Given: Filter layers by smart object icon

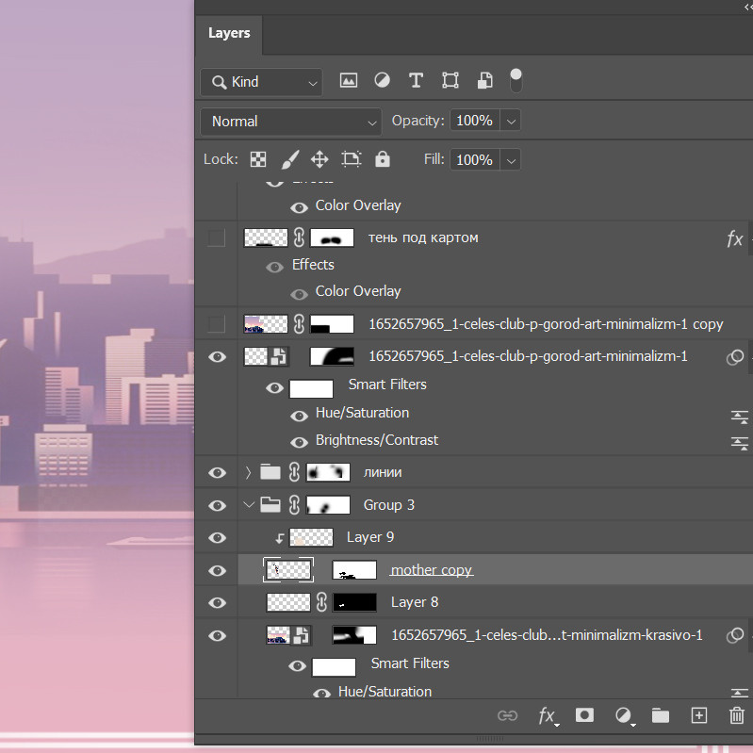Looking at the screenshot, I should (483, 81).
